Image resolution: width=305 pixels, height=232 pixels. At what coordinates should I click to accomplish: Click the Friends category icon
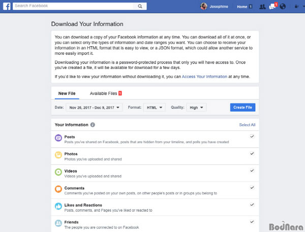tap(58, 223)
